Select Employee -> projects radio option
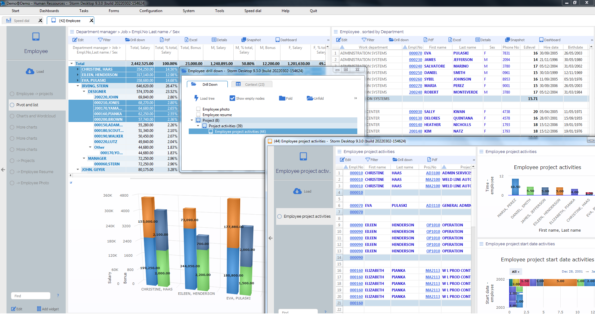 point(12,94)
